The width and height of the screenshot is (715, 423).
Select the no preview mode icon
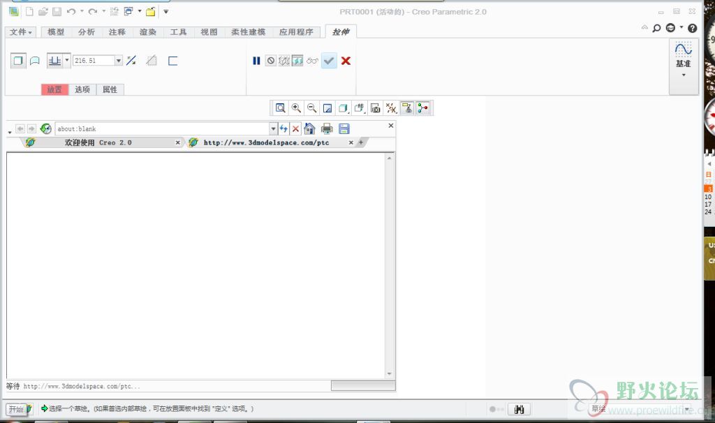tap(271, 61)
